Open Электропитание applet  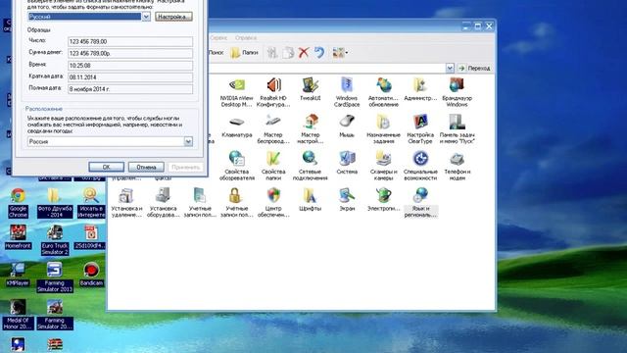(x=383, y=200)
